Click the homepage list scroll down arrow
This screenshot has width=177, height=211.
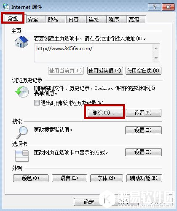[x=156, y=58]
